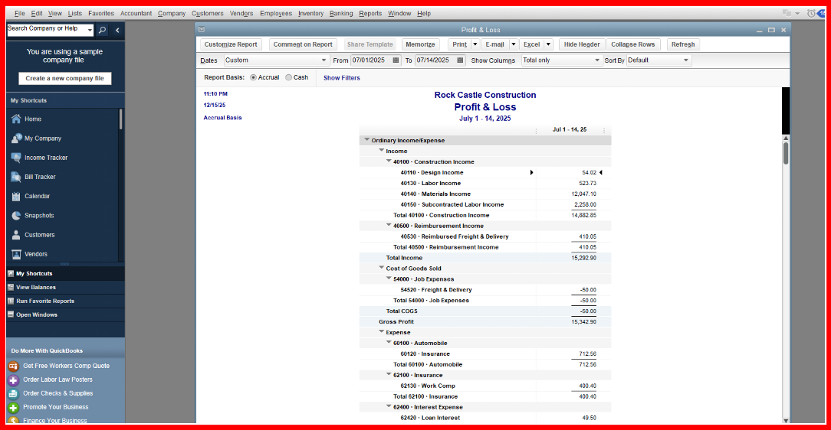Click Hide Header button
The image size is (831, 430).
click(581, 44)
